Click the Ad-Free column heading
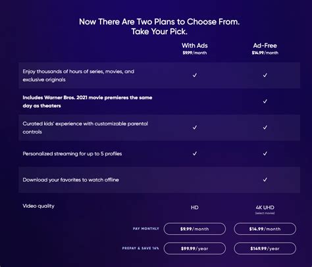The width and height of the screenshot is (312, 267). [265, 45]
